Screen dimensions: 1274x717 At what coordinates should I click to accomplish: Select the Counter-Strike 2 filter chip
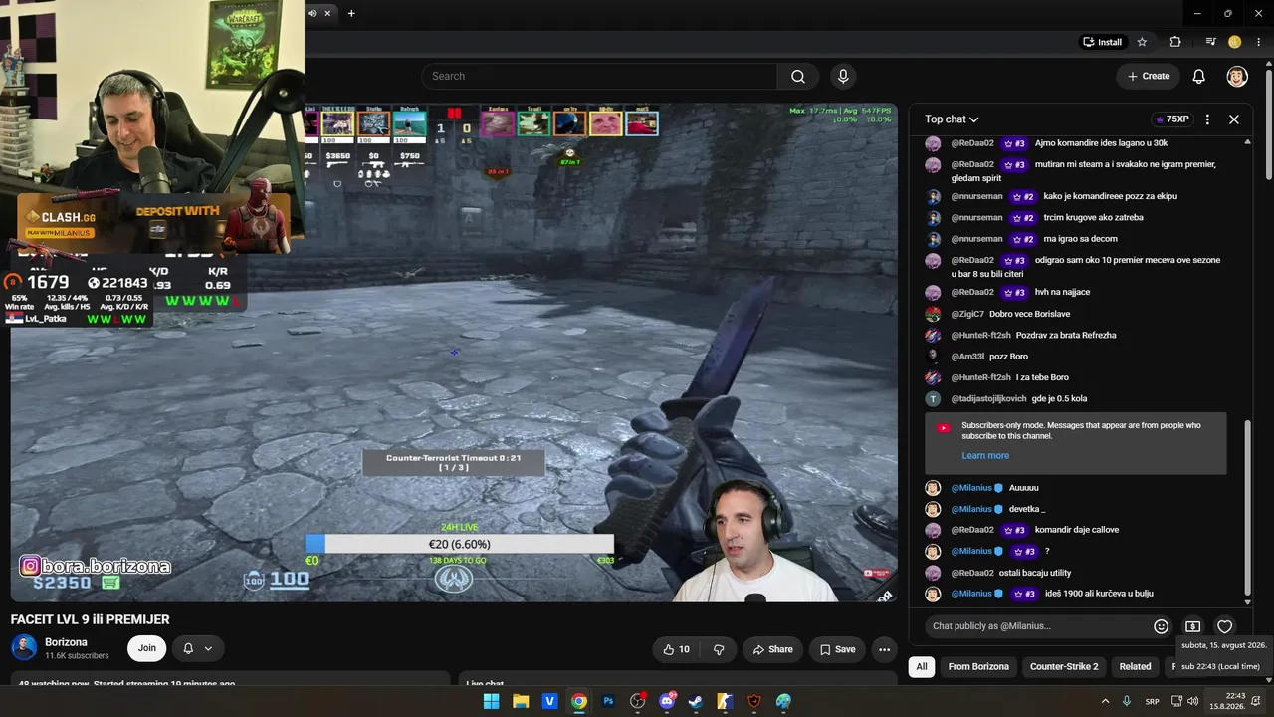[1064, 667]
